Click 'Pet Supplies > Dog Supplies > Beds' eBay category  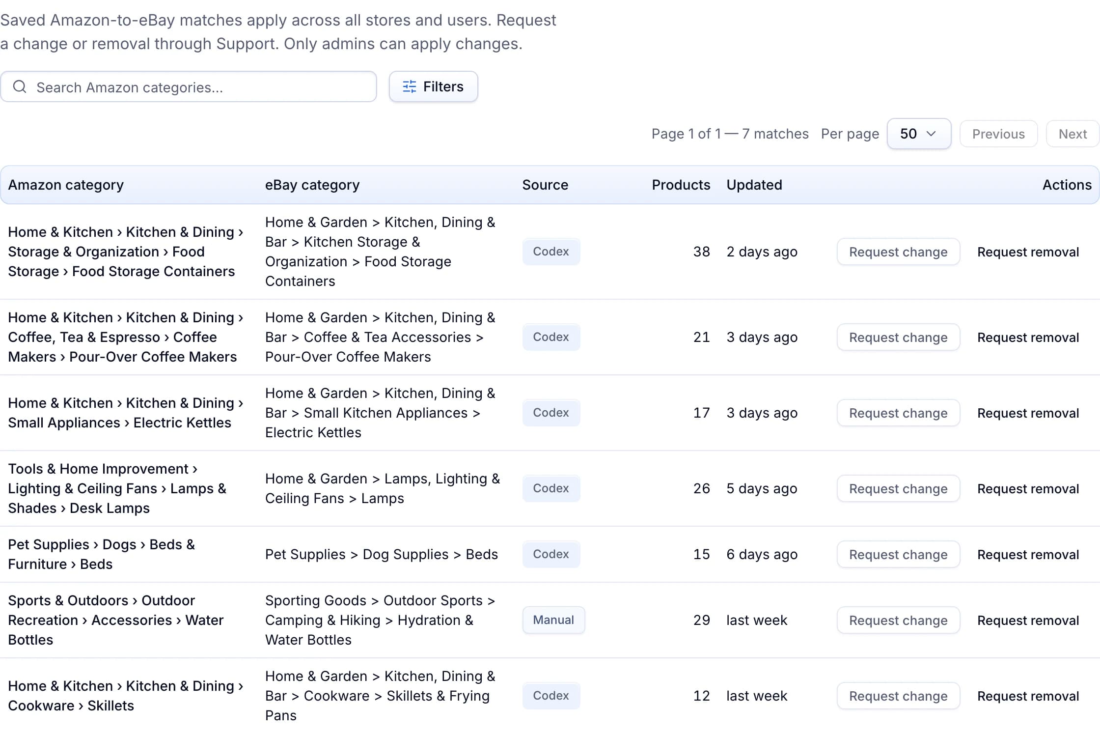tap(382, 554)
